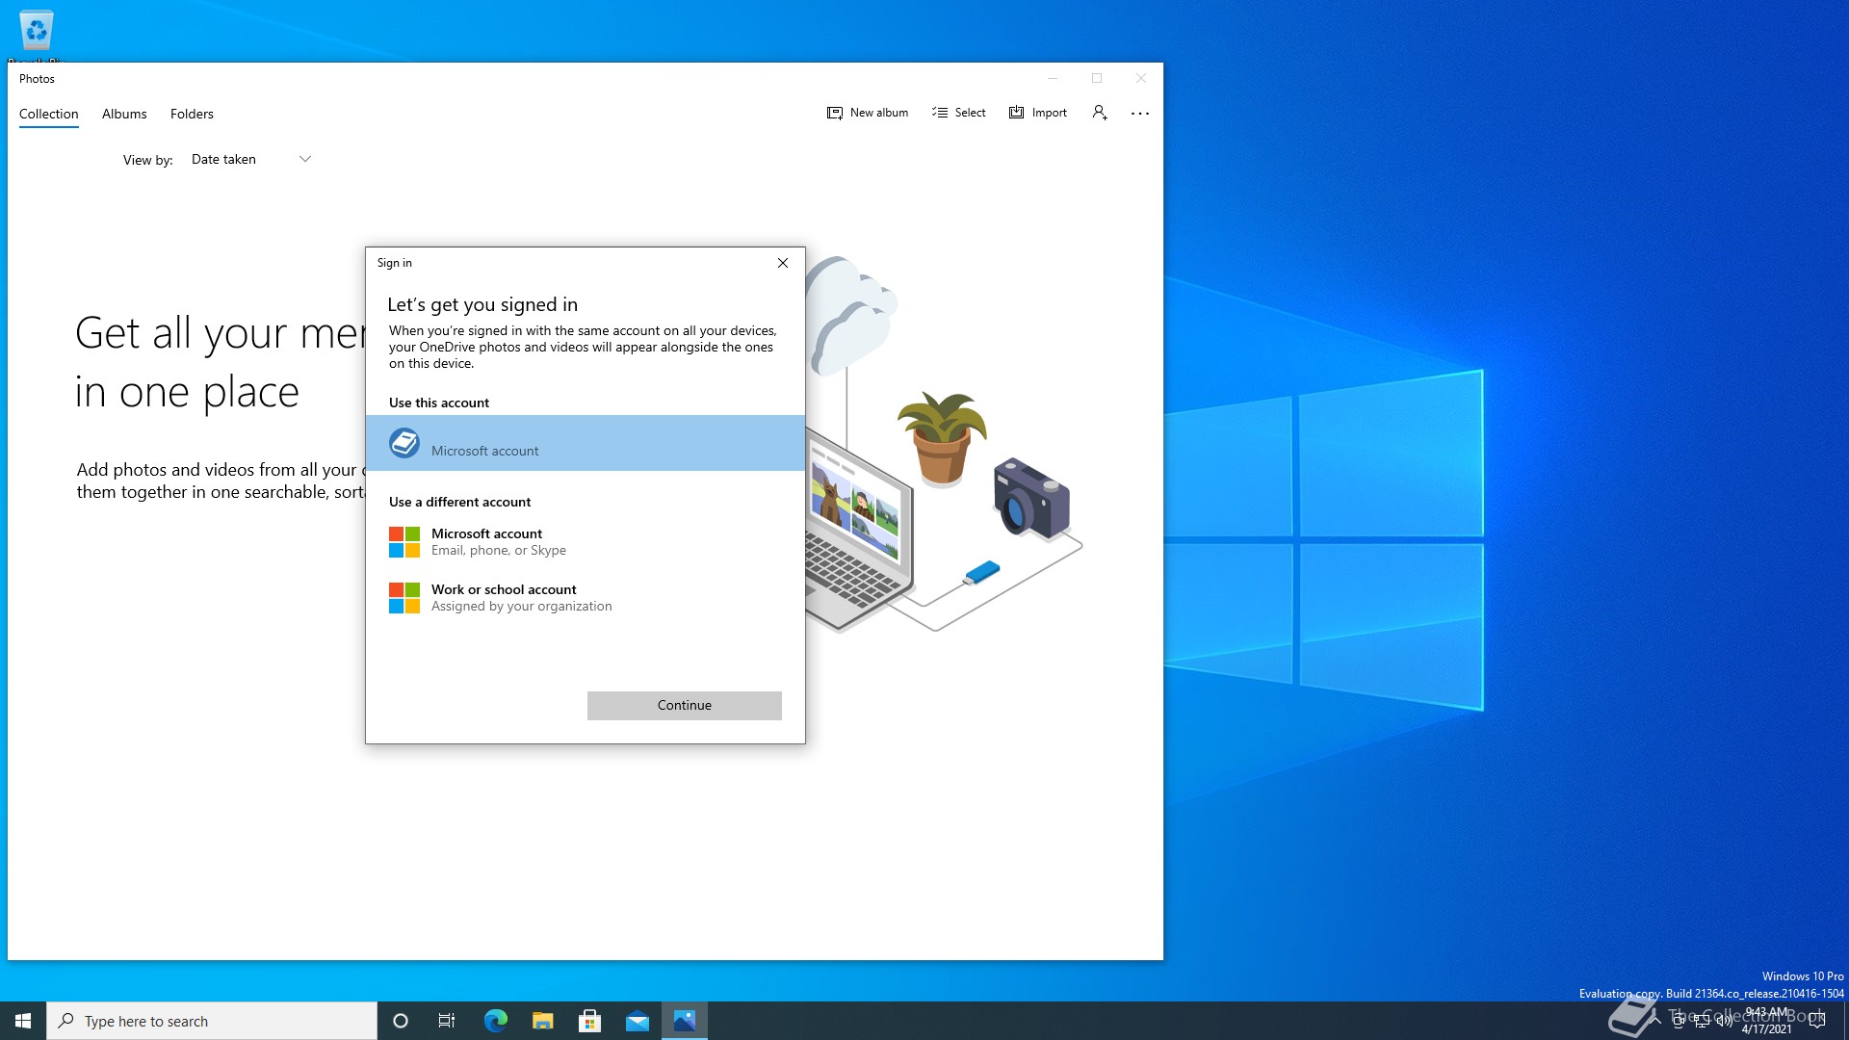Click the New album icon

835,113
